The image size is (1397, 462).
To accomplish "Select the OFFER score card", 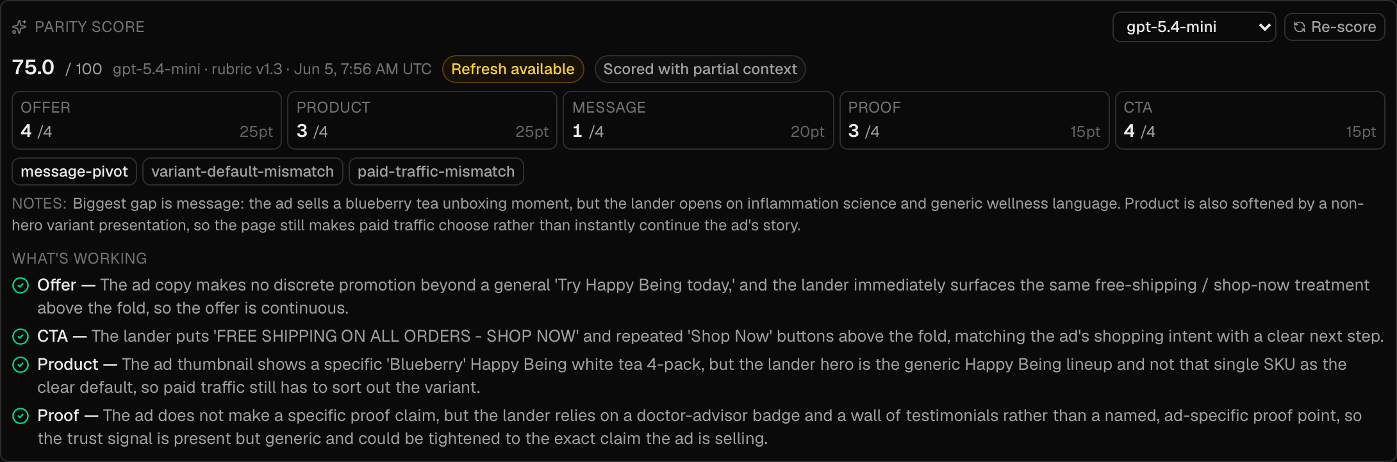I will (x=147, y=120).
